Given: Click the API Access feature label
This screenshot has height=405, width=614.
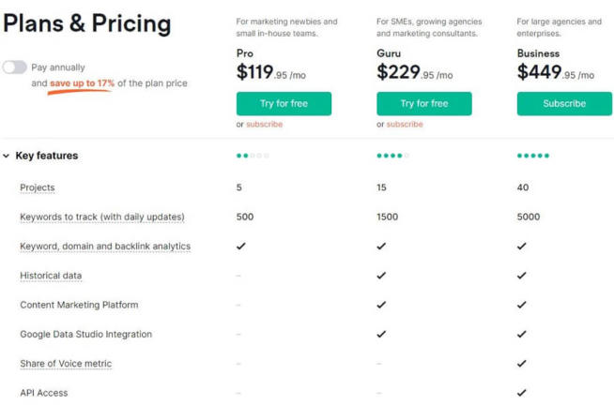Looking at the screenshot, I should (x=44, y=393).
